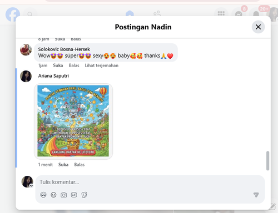278x213 pixels.
Task: Click the Facebook search icon
Action: (30, 14)
